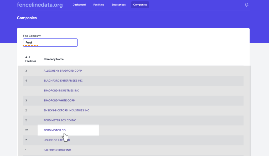Go to the Facilities tab
The height and width of the screenshot is (156, 269).
(x=99, y=5)
